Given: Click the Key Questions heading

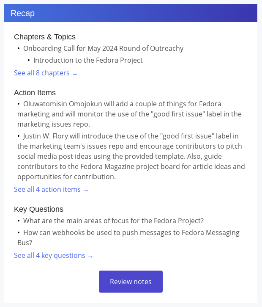Looking at the screenshot, I should coord(39,209).
